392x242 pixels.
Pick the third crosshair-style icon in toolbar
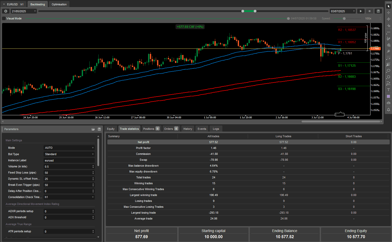coord(388,19)
